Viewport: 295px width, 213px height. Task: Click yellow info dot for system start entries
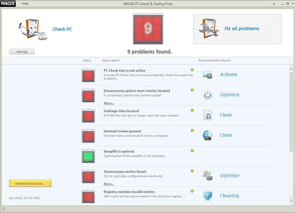[x=192, y=90]
